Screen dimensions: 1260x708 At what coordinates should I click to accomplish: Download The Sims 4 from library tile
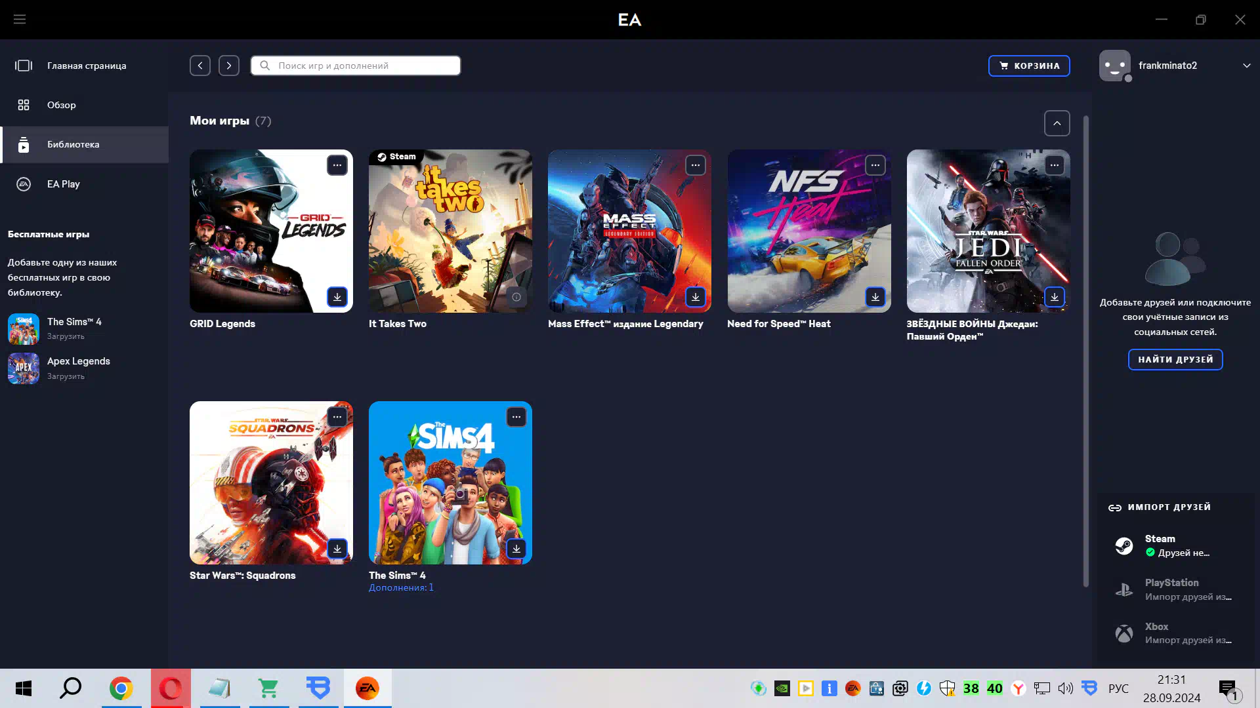[x=516, y=549]
